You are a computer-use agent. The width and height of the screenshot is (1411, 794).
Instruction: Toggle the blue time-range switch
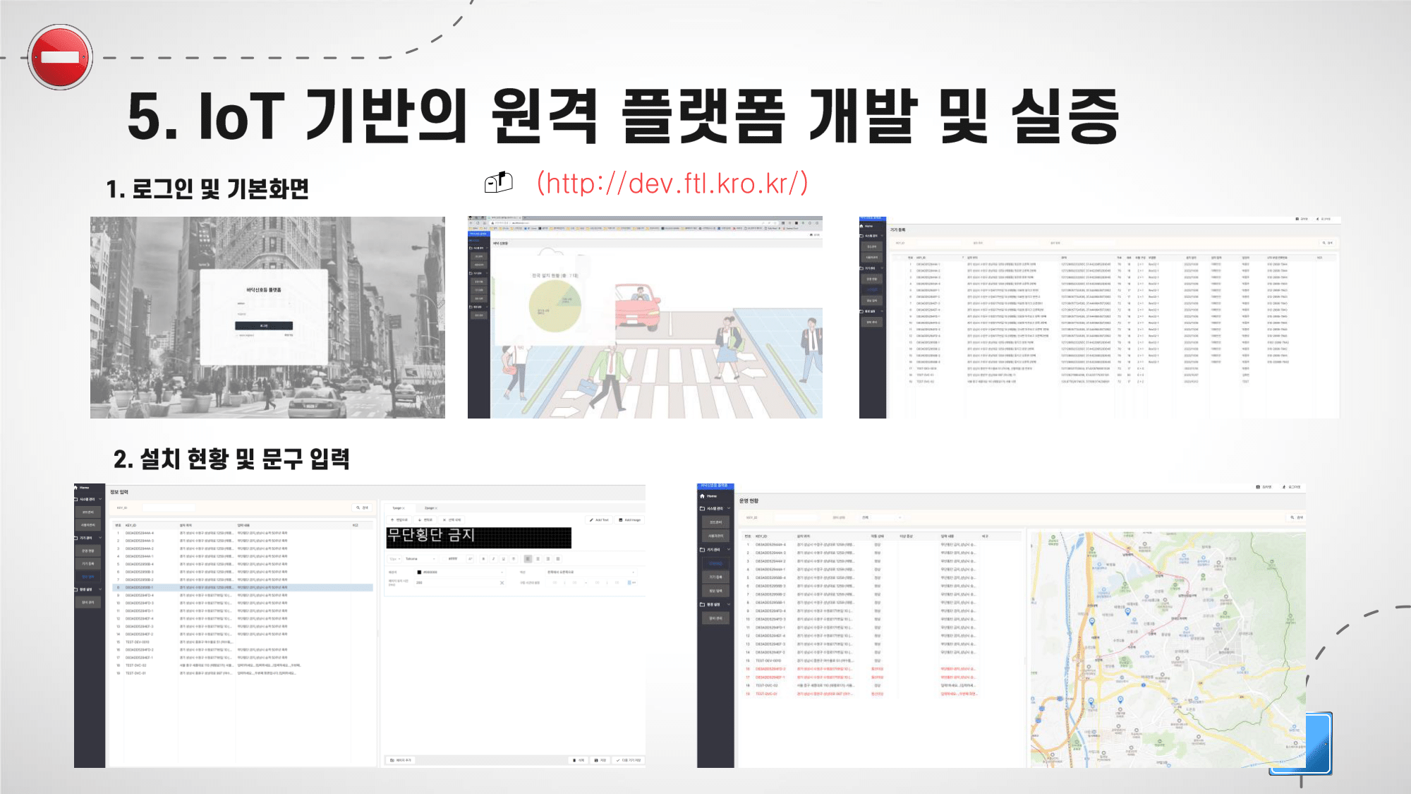631,582
